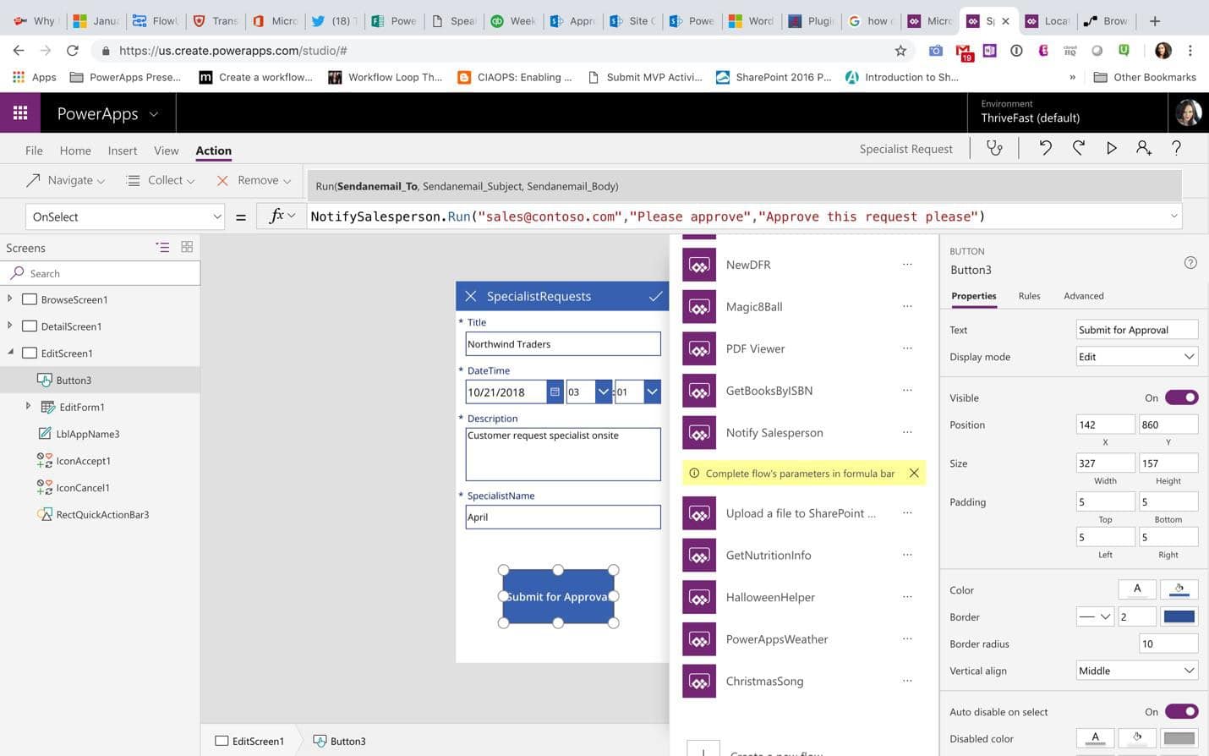Open the Remove action menu

coord(253,180)
